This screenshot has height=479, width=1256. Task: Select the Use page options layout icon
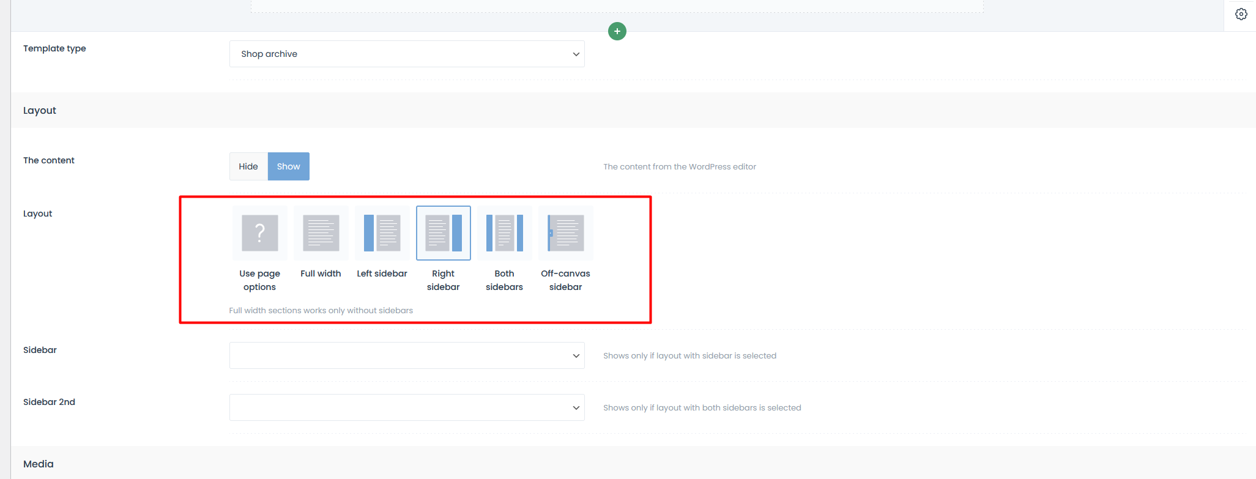coord(260,233)
